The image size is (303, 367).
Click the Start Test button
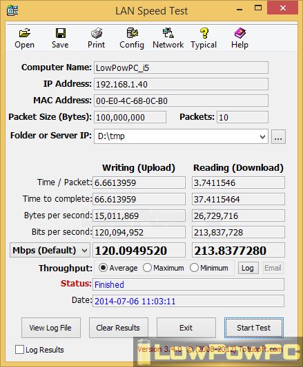[254, 328]
